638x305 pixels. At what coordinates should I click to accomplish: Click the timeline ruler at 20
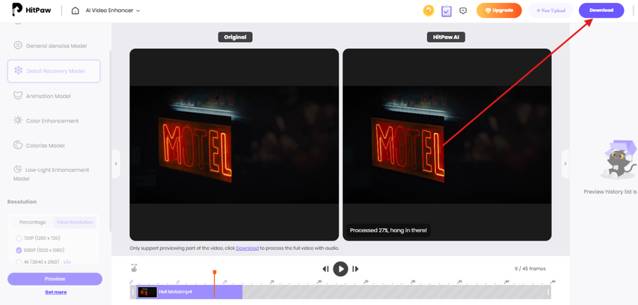pos(320,282)
